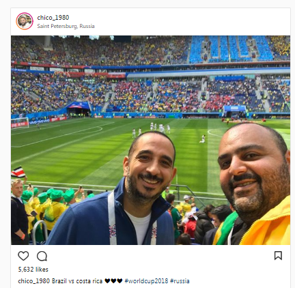Open the Saint Petersburg, Russia location link

pyautogui.click(x=66, y=26)
